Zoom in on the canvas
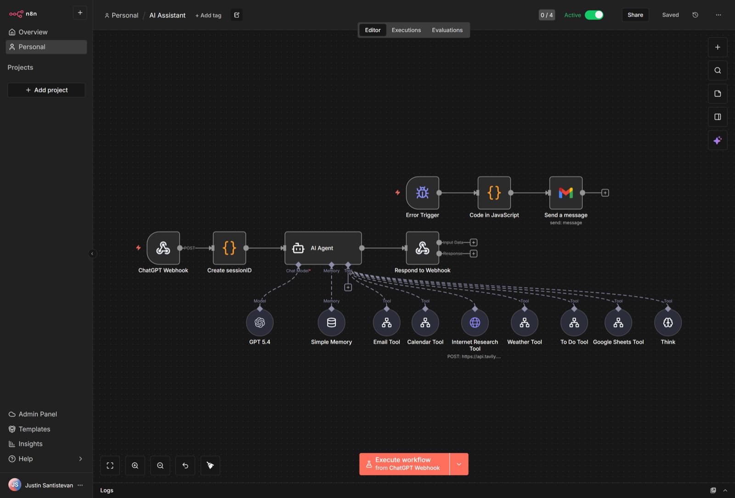 (135, 465)
